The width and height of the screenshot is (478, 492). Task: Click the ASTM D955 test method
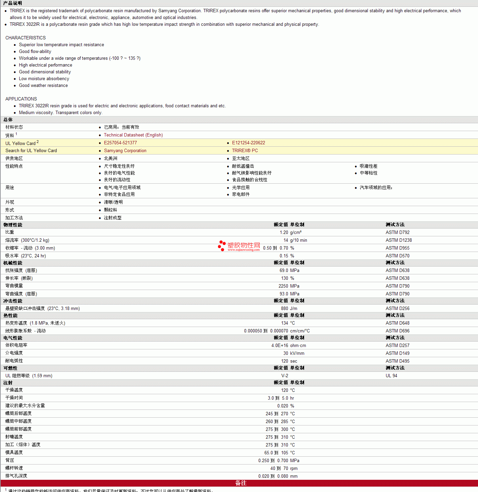point(398,248)
